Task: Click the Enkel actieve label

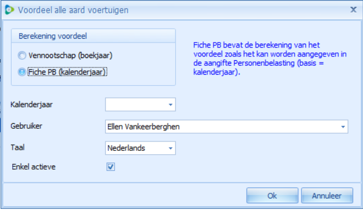Action: tap(34, 167)
